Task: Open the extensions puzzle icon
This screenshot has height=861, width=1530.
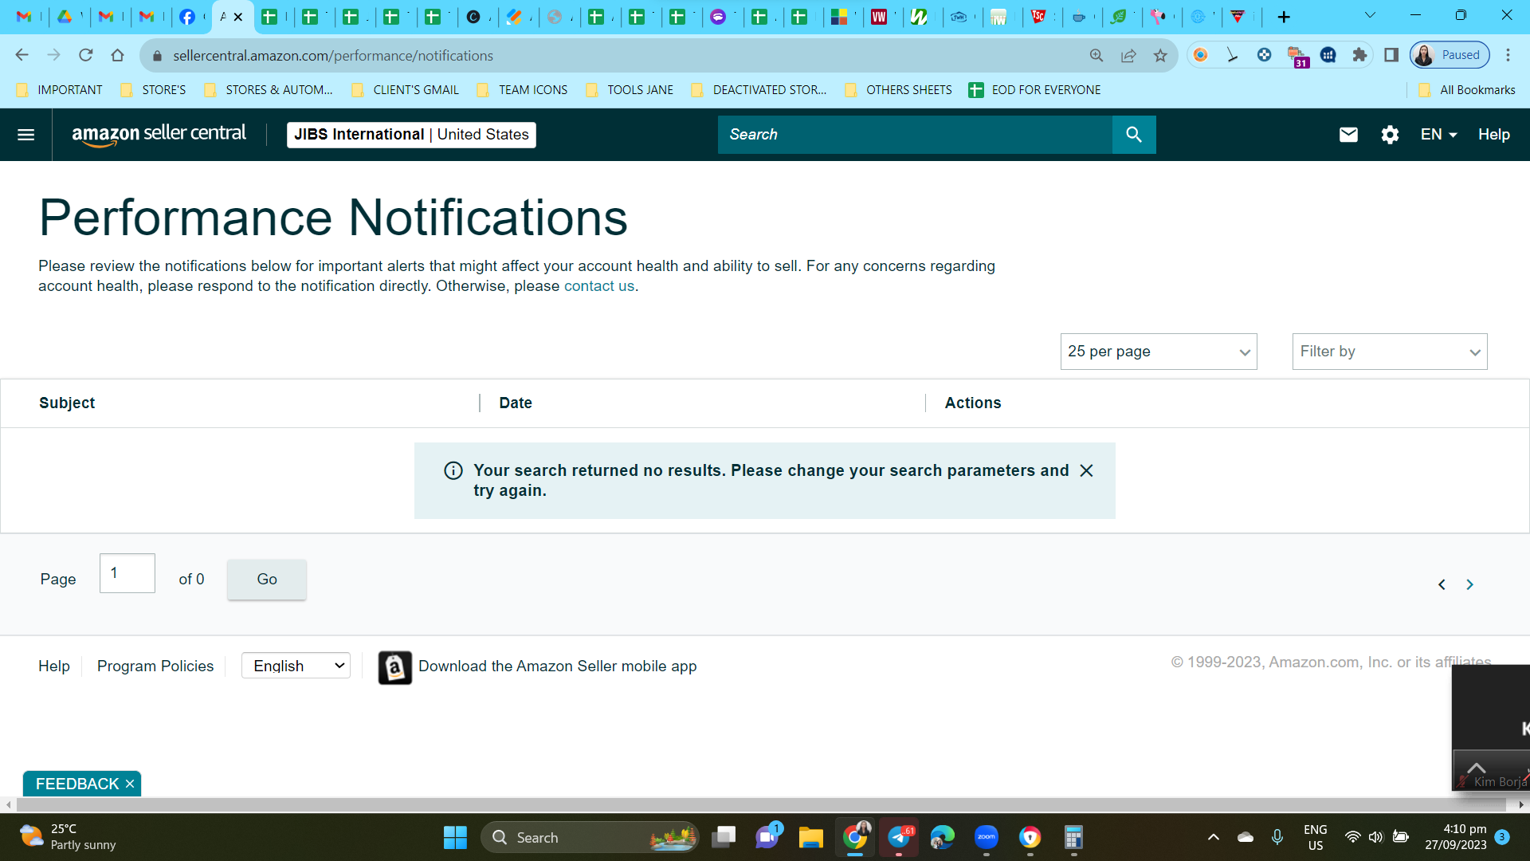Action: point(1359,55)
